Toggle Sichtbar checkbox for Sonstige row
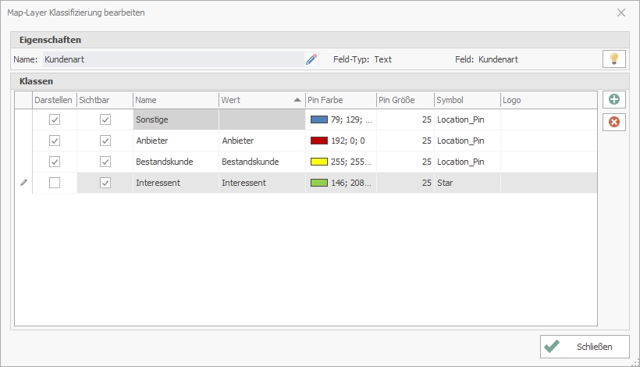 pos(105,119)
